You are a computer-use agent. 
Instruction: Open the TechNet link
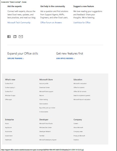point(42,136)
